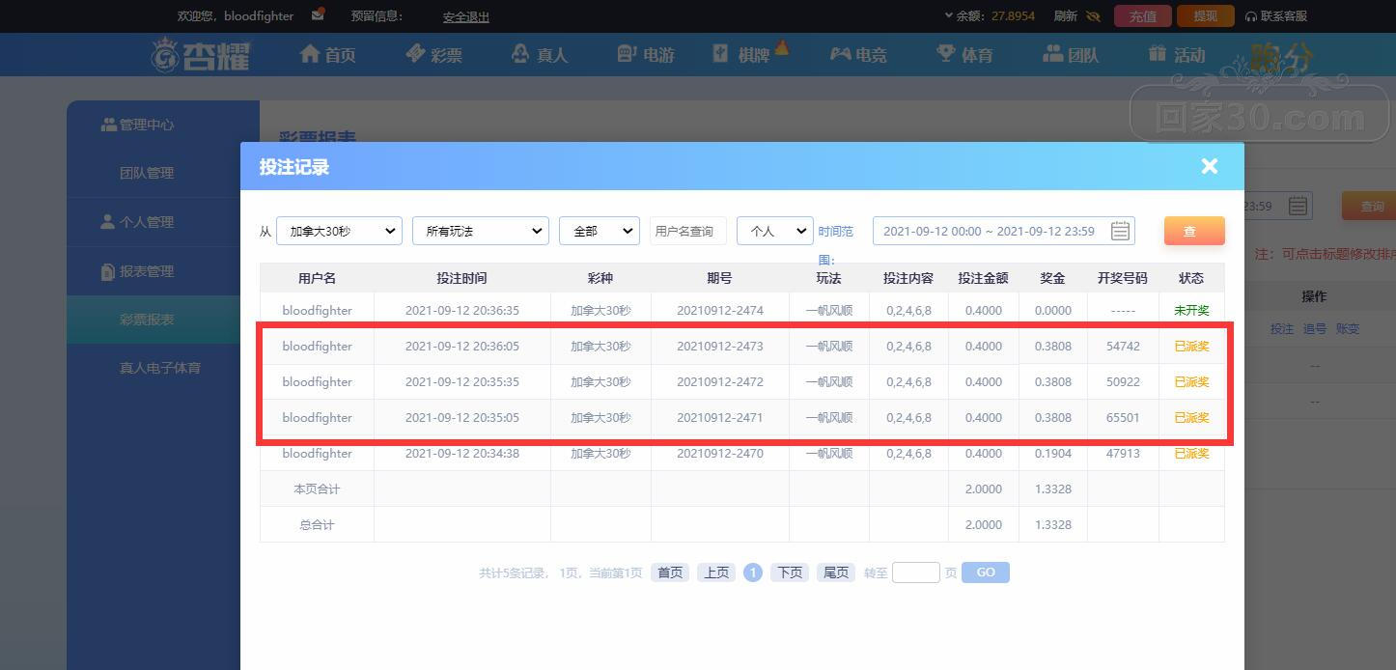Screen dimensions: 1396x670
Task: Open the 加拿大30秒 lottery dropdown
Action: pos(339,231)
